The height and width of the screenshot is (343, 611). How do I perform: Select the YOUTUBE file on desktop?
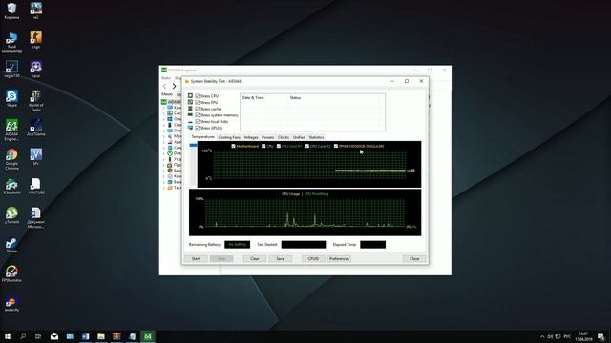tap(36, 186)
